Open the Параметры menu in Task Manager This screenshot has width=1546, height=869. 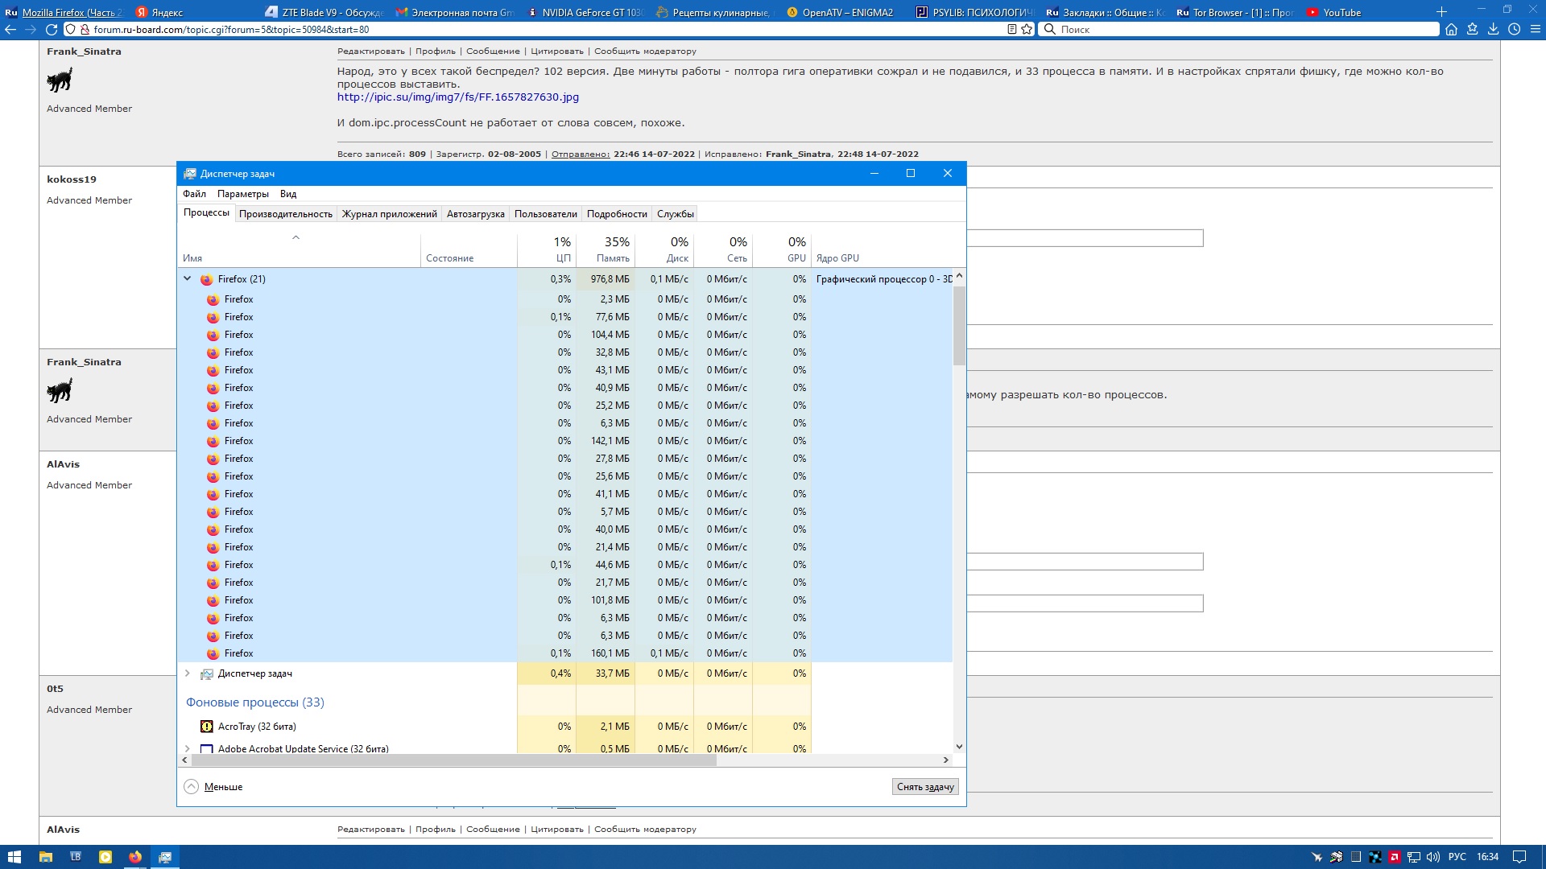[x=242, y=194]
